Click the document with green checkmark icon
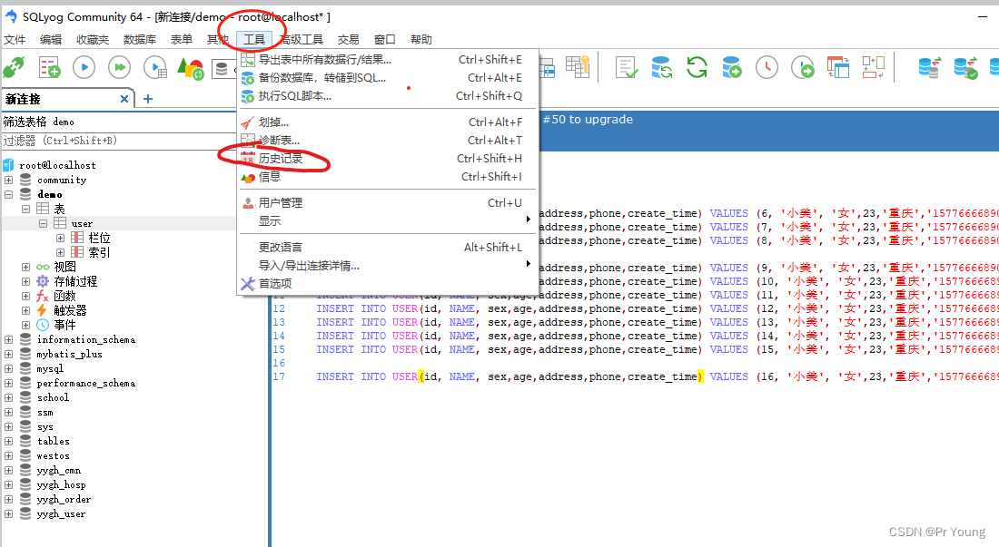This screenshot has height=547, width=999. click(627, 67)
